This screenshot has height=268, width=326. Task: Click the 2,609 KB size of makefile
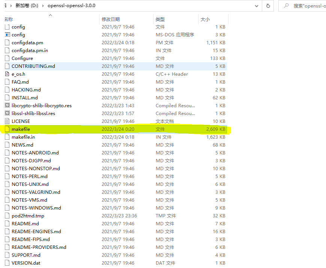pyautogui.click(x=216, y=129)
